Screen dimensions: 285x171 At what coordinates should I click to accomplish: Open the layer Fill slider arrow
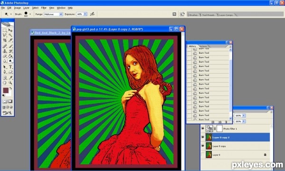244,121
